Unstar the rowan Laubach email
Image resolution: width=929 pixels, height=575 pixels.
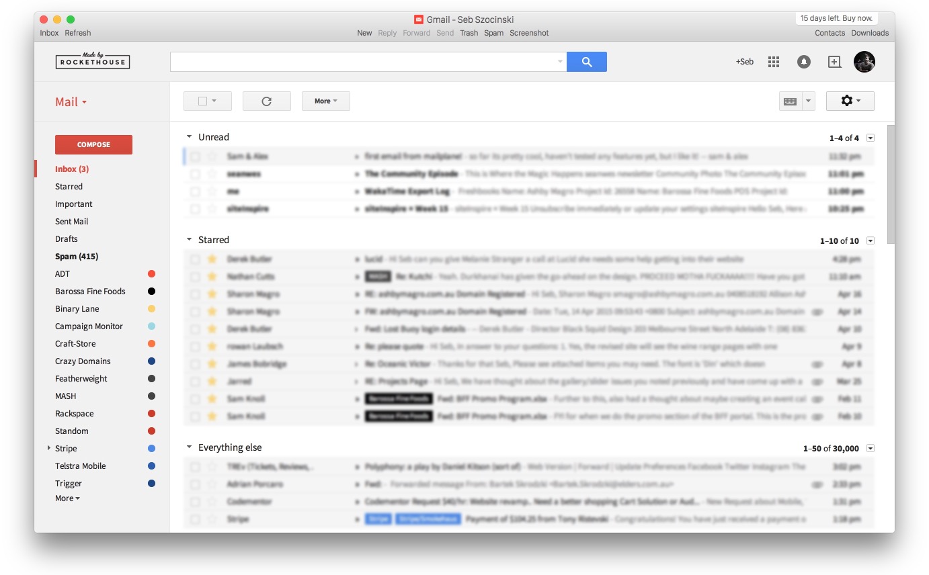[212, 347]
